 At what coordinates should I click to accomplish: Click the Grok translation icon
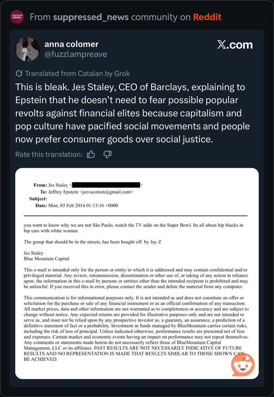click(x=19, y=73)
